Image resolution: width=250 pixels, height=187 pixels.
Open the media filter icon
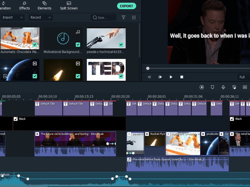point(123,17)
